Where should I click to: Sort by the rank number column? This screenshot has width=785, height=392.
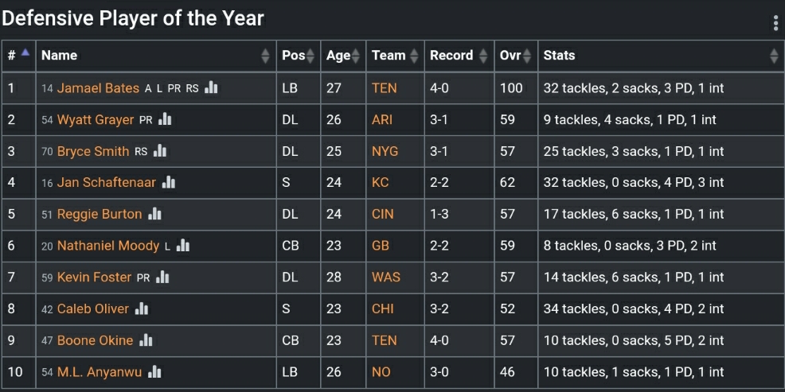tap(18, 56)
